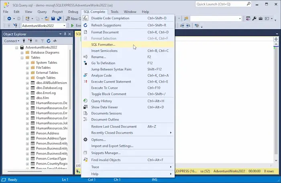Collapse the Tables node
This screenshot has height=183, width=281.
pyautogui.click(x=22, y=58)
